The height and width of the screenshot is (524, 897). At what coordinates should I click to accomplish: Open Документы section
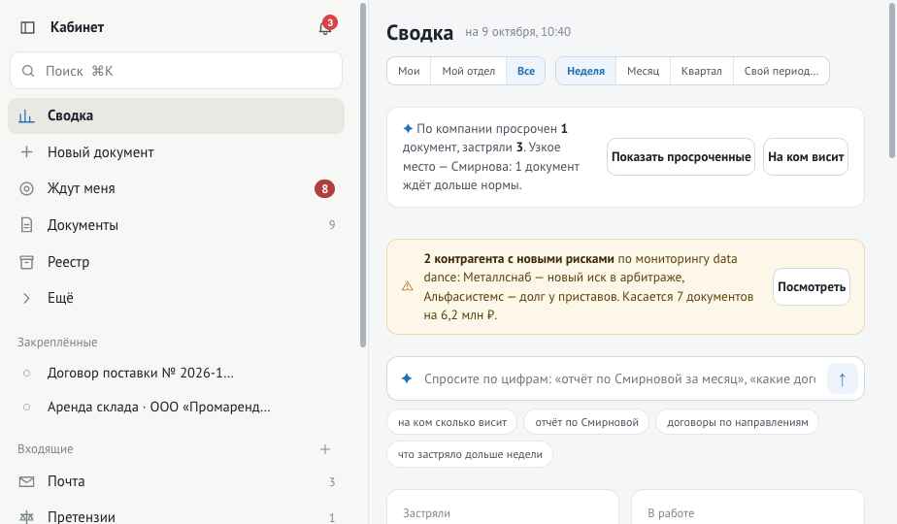tap(177, 225)
